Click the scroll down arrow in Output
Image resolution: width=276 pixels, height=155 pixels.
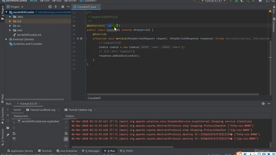click(x=66, y=128)
